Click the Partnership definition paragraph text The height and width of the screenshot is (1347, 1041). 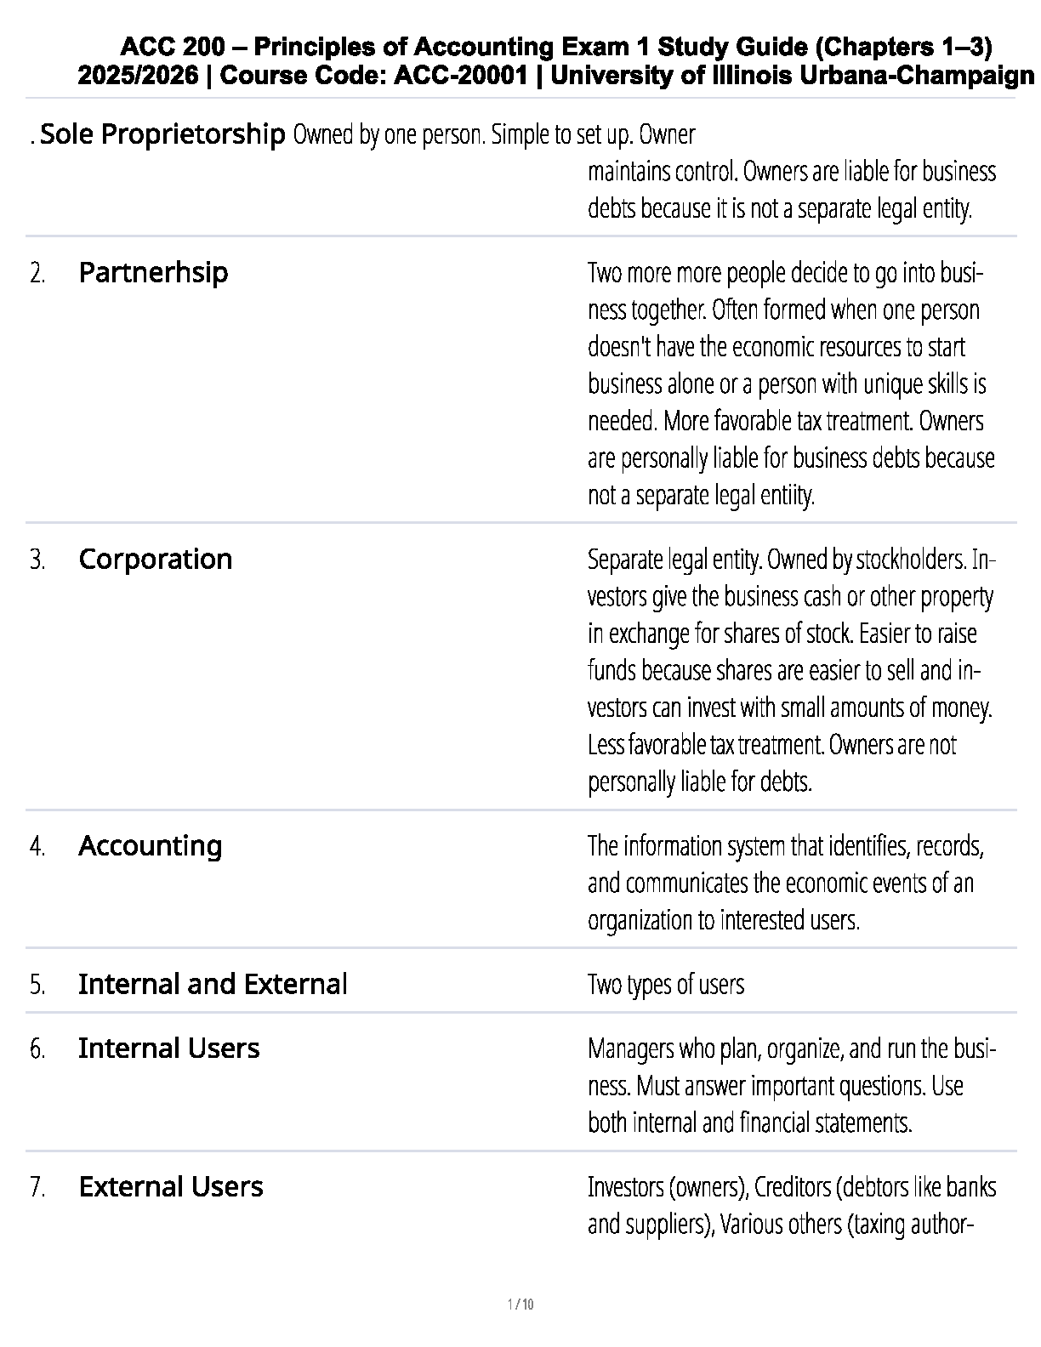790,384
